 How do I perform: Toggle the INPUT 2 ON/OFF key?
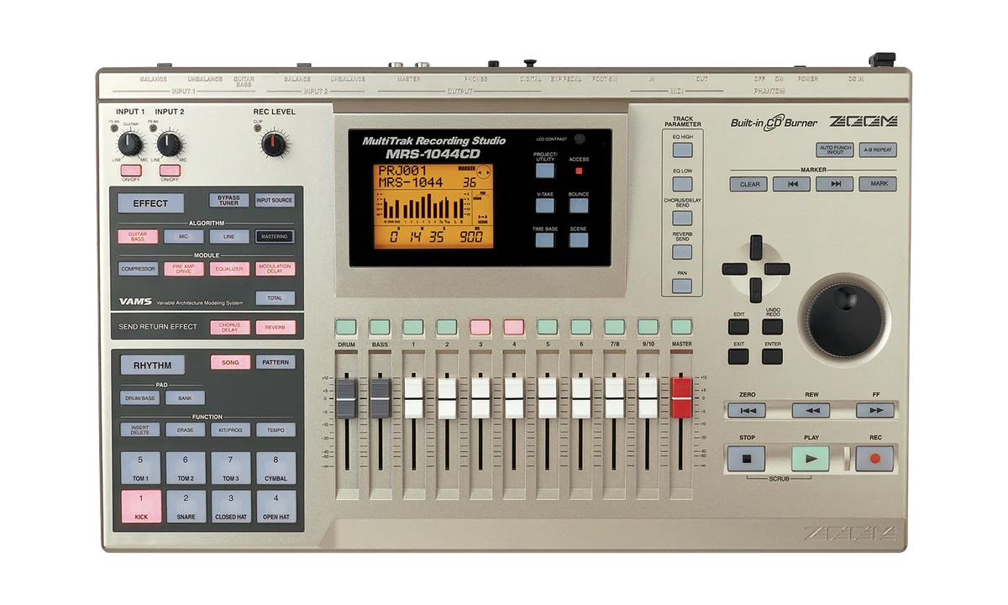(170, 171)
